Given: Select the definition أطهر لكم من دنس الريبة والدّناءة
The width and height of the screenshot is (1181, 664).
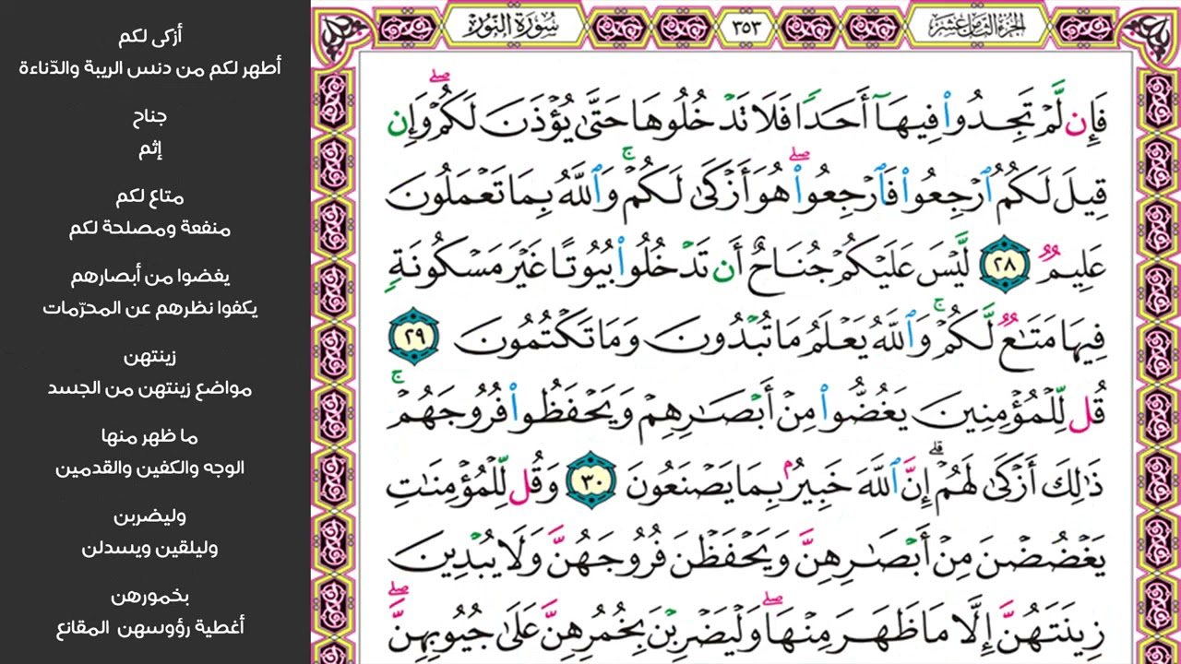Looking at the screenshot, I should tap(150, 68).
